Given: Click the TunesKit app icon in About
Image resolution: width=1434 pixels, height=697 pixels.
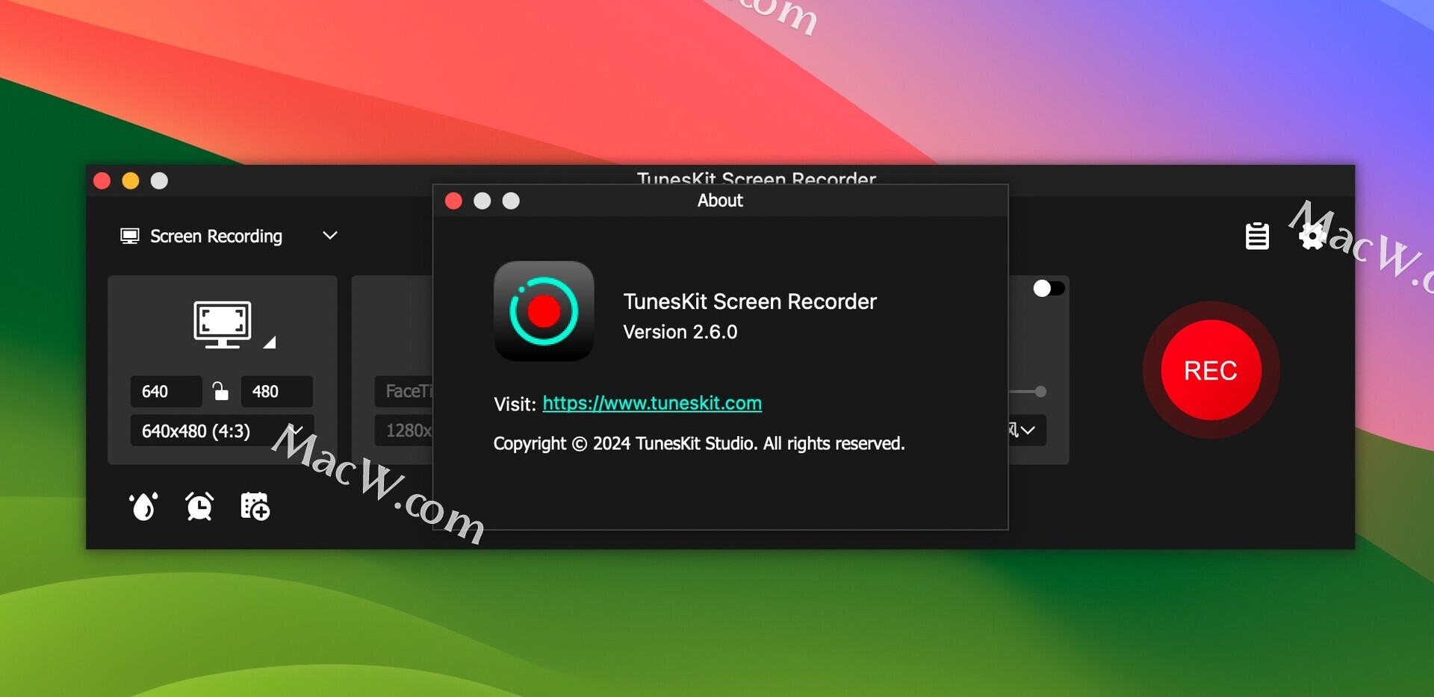Looking at the screenshot, I should (x=544, y=311).
